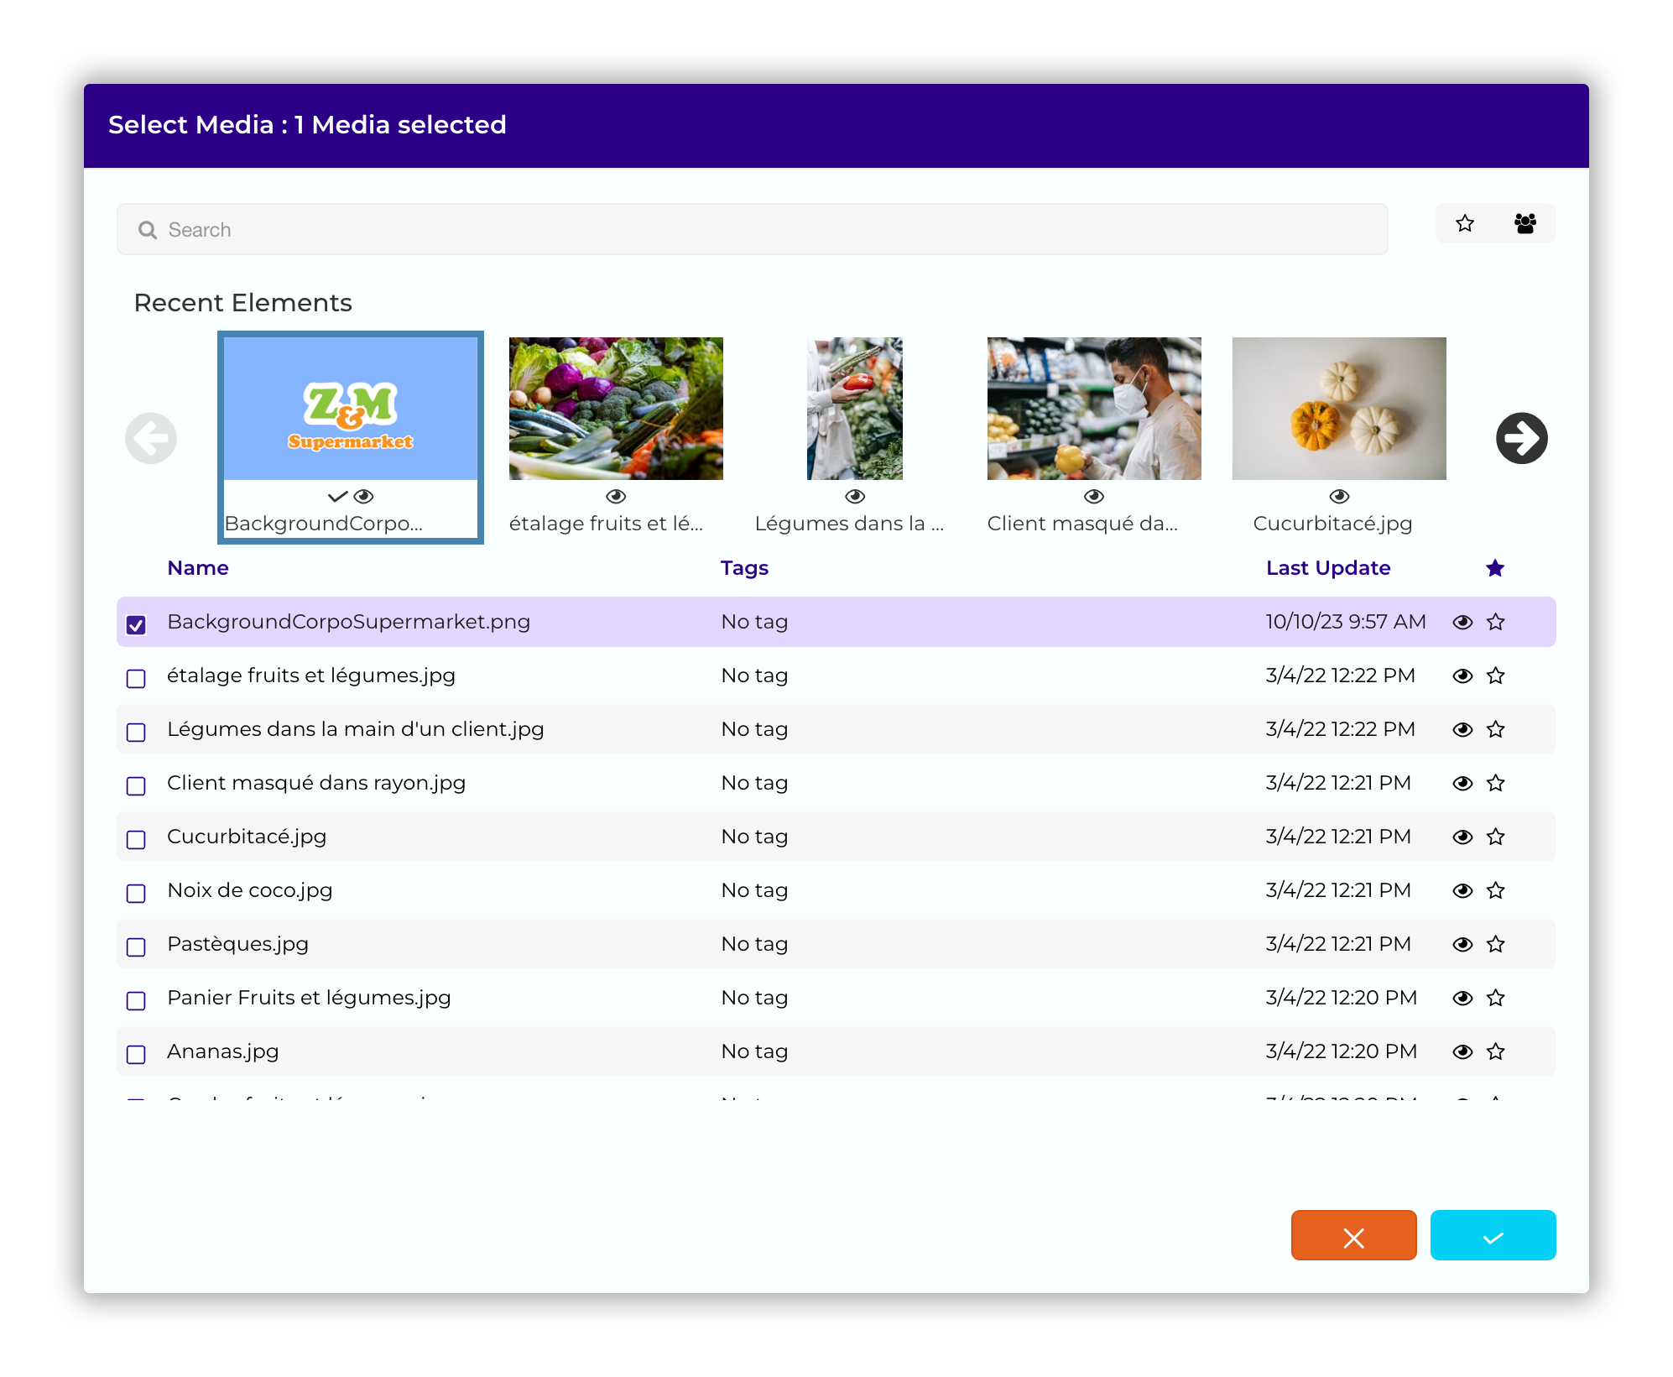Favorite étalage fruits et légumes.jpg with star

1495,675
